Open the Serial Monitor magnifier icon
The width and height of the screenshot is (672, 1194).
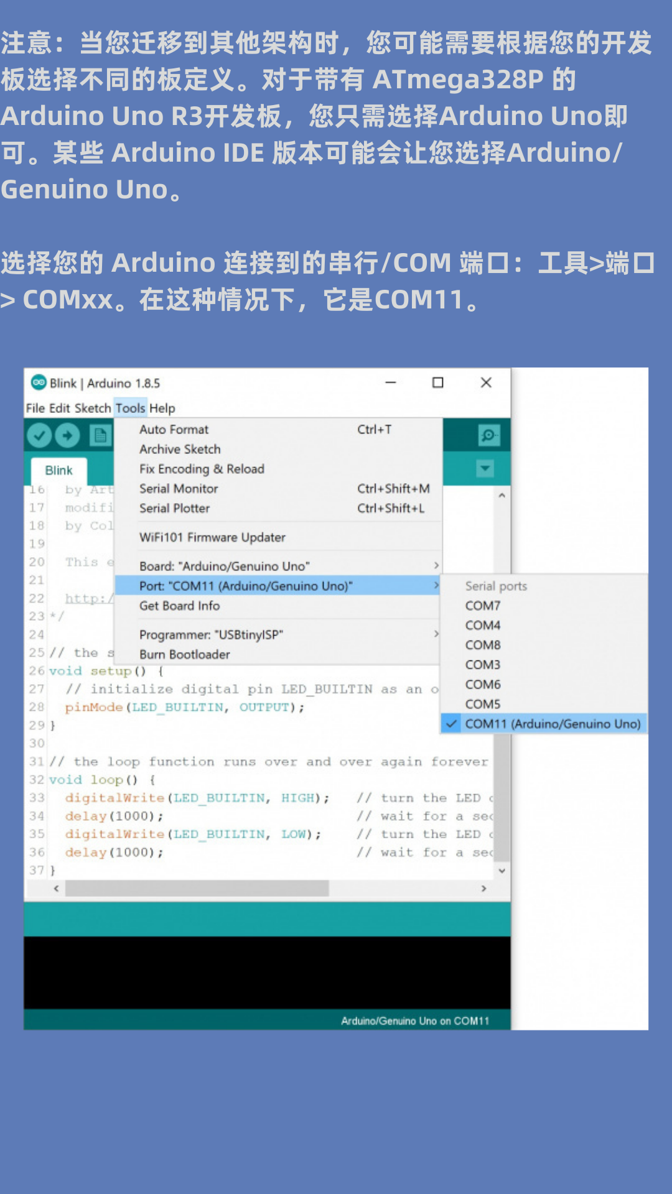point(489,435)
